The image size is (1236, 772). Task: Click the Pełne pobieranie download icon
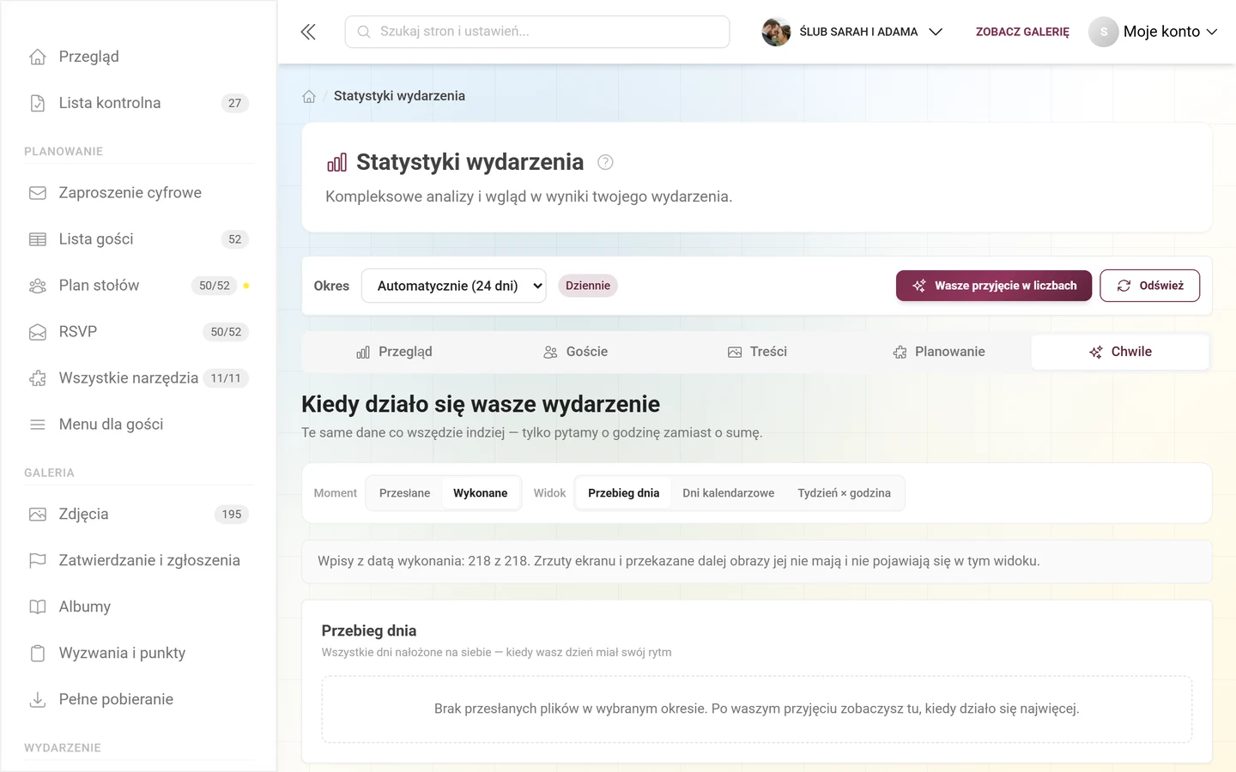click(38, 700)
